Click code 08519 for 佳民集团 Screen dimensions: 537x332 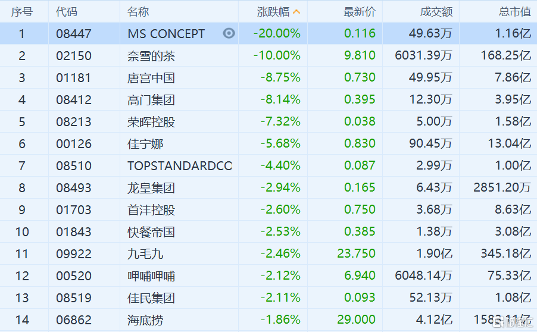tap(74, 298)
